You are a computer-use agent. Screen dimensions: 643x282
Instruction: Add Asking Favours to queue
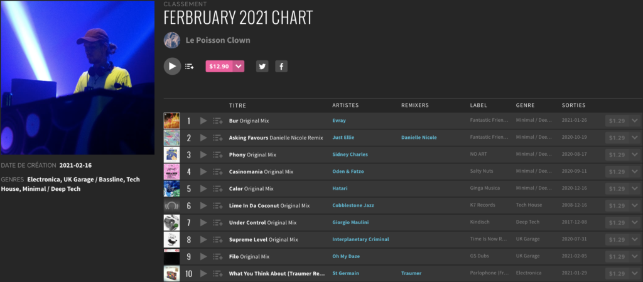(218, 138)
